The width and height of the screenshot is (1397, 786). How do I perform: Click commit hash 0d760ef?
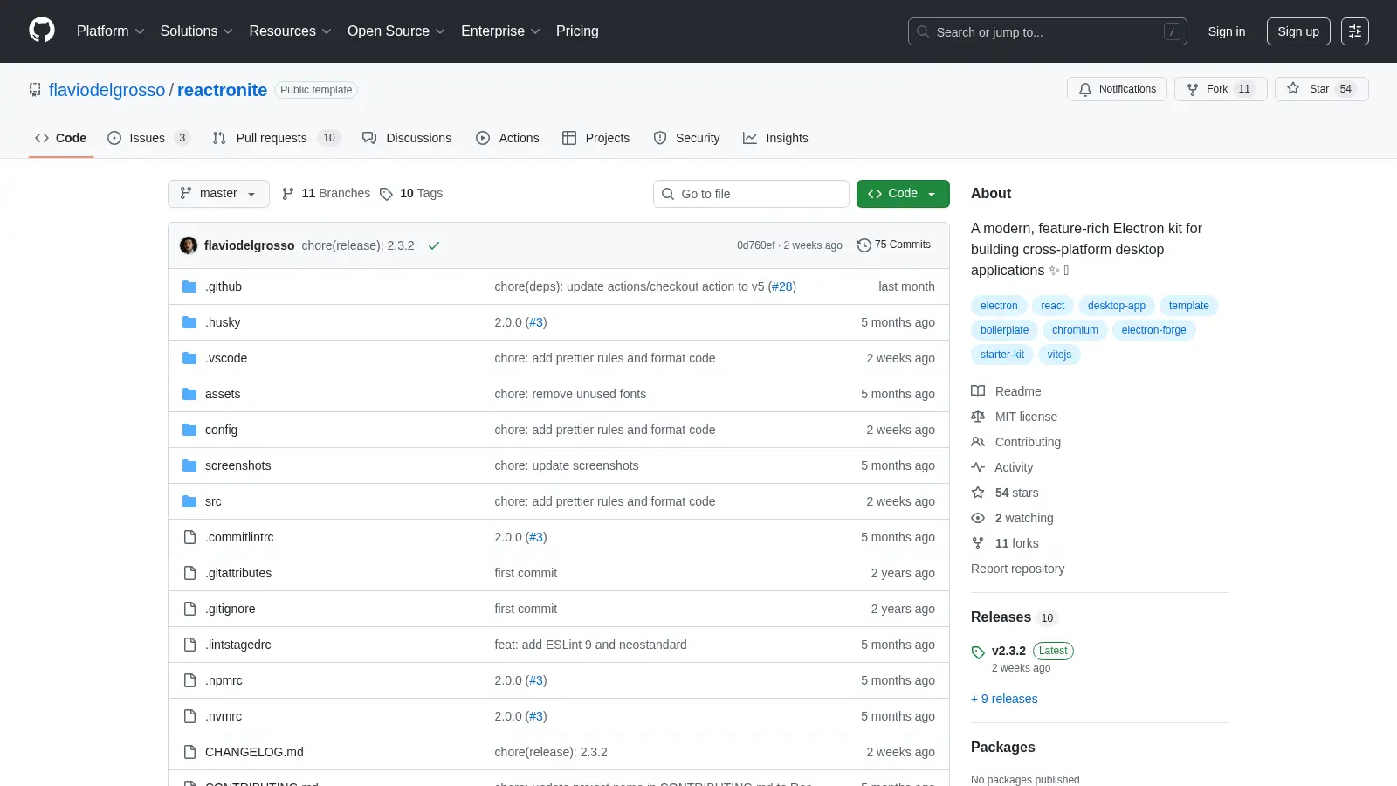[x=755, y=245]
